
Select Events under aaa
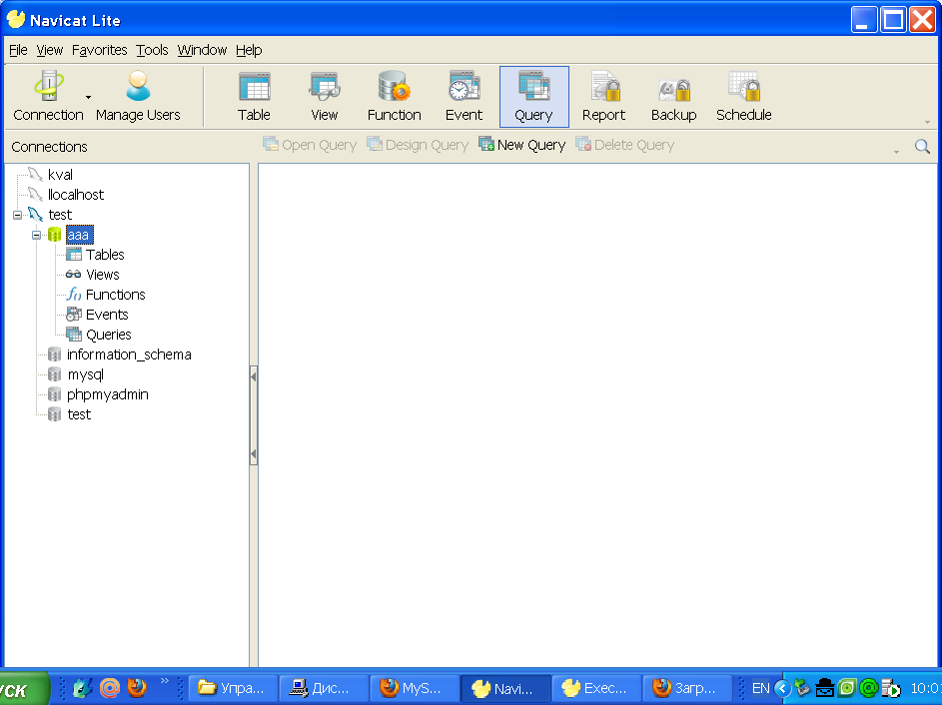tap(107, 315)
